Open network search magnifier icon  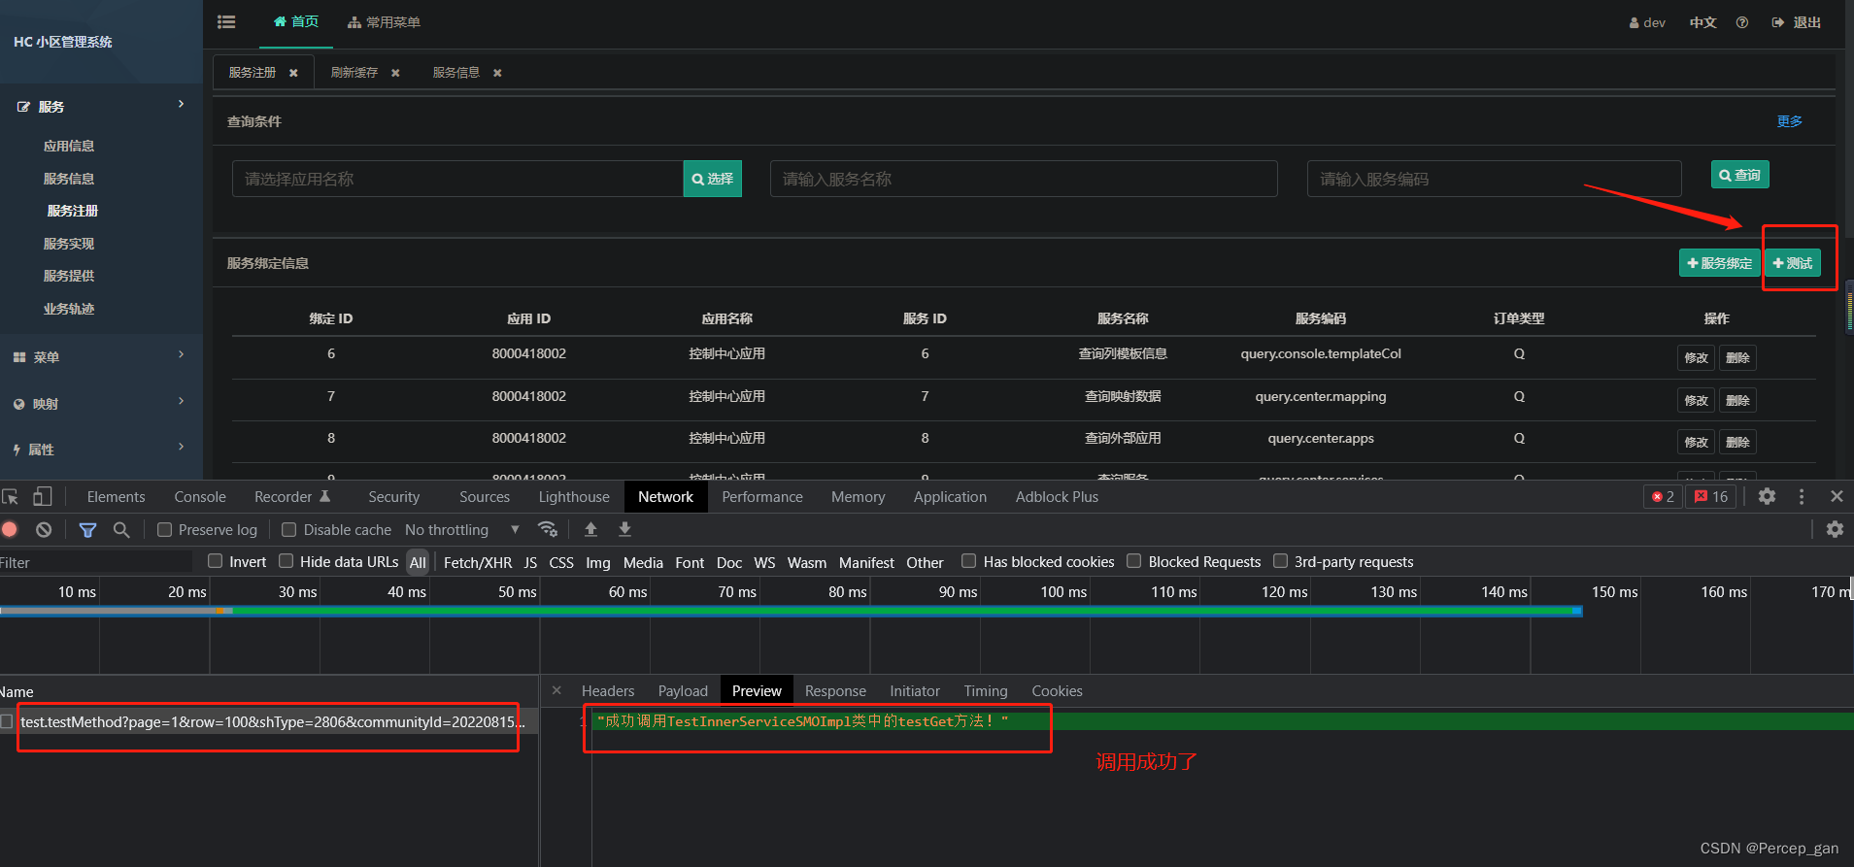click(x=121, y=529)
